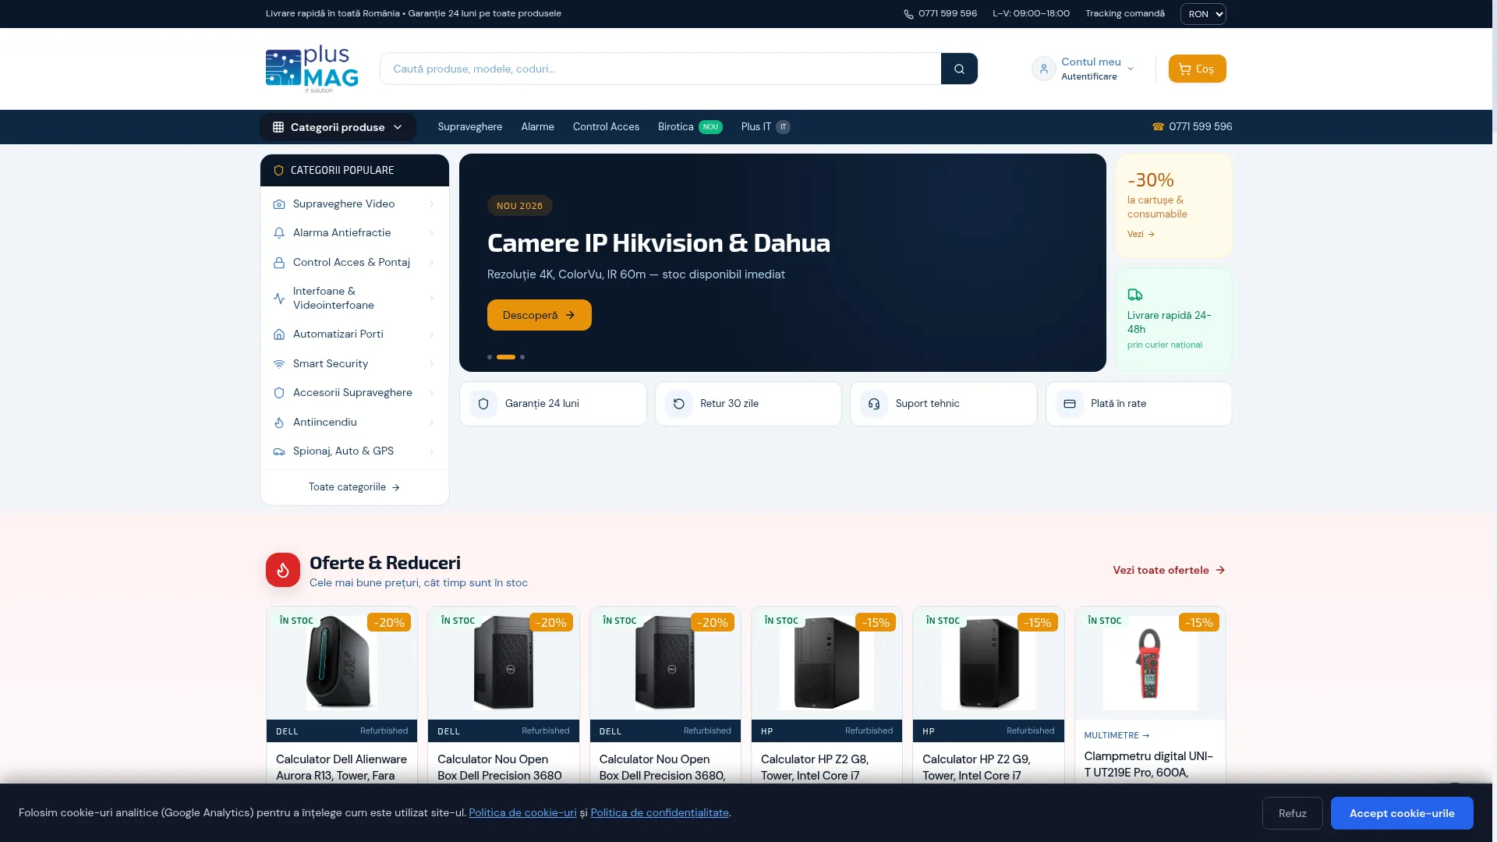
Task: Open Dell Alienware Aurora R13 product image
Action: click(x=342, y=663)
